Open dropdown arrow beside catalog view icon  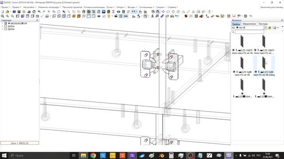pos(278,28)
